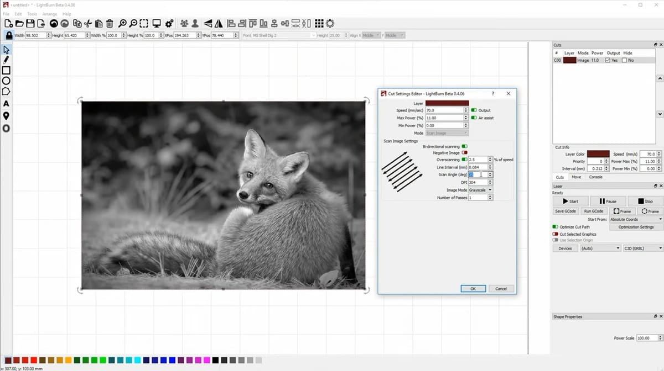This screenshot has width=664, height=371.
Task: Select the pencil Draw Lines tool
Action: 6,60
